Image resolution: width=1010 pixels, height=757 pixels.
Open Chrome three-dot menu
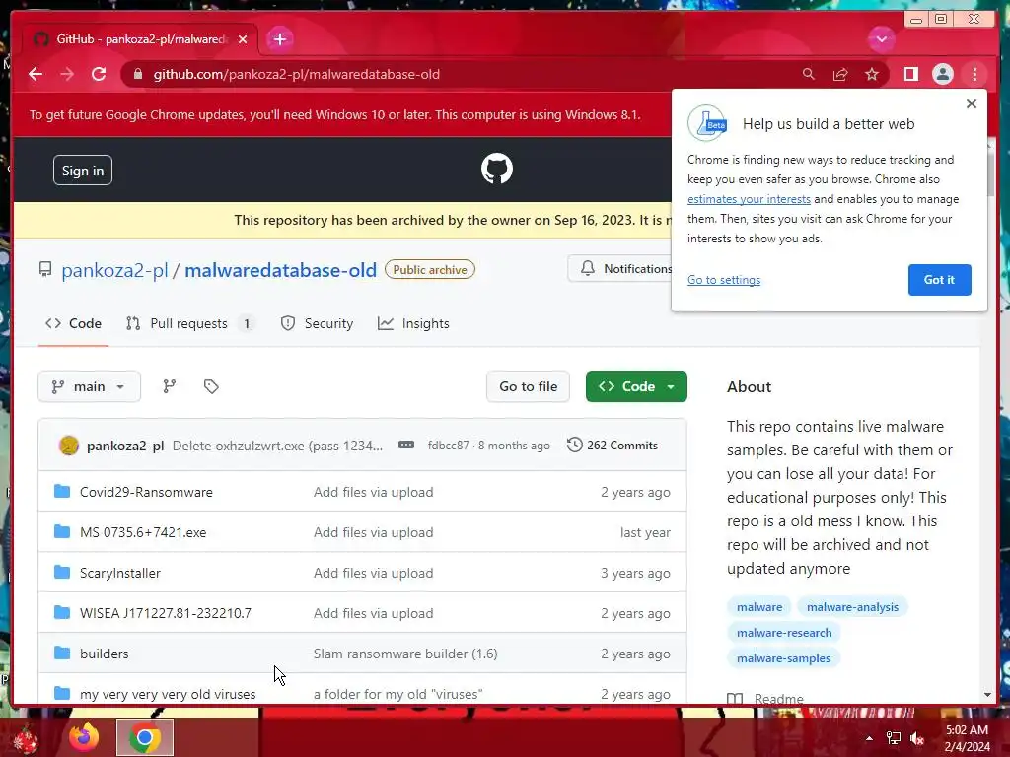click(x=974, y=74)
